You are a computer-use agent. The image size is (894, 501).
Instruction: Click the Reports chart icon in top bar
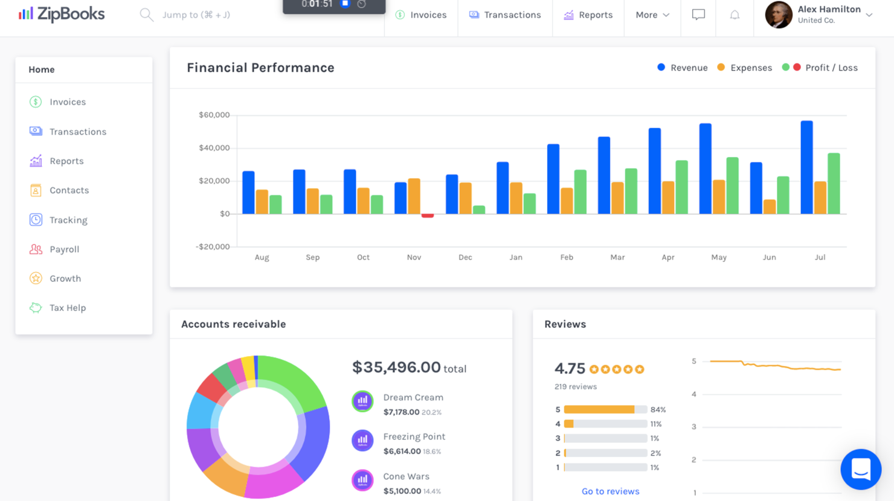568,14
